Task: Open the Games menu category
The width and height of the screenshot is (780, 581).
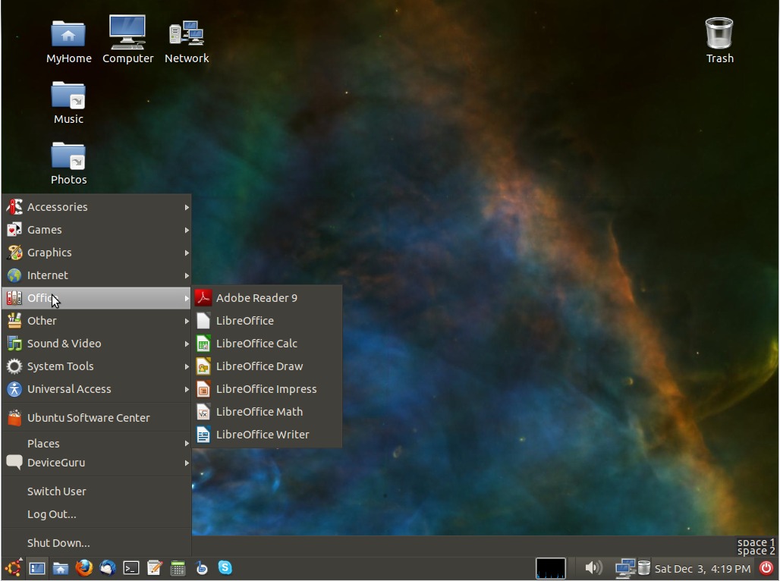Action: point(96,230)
